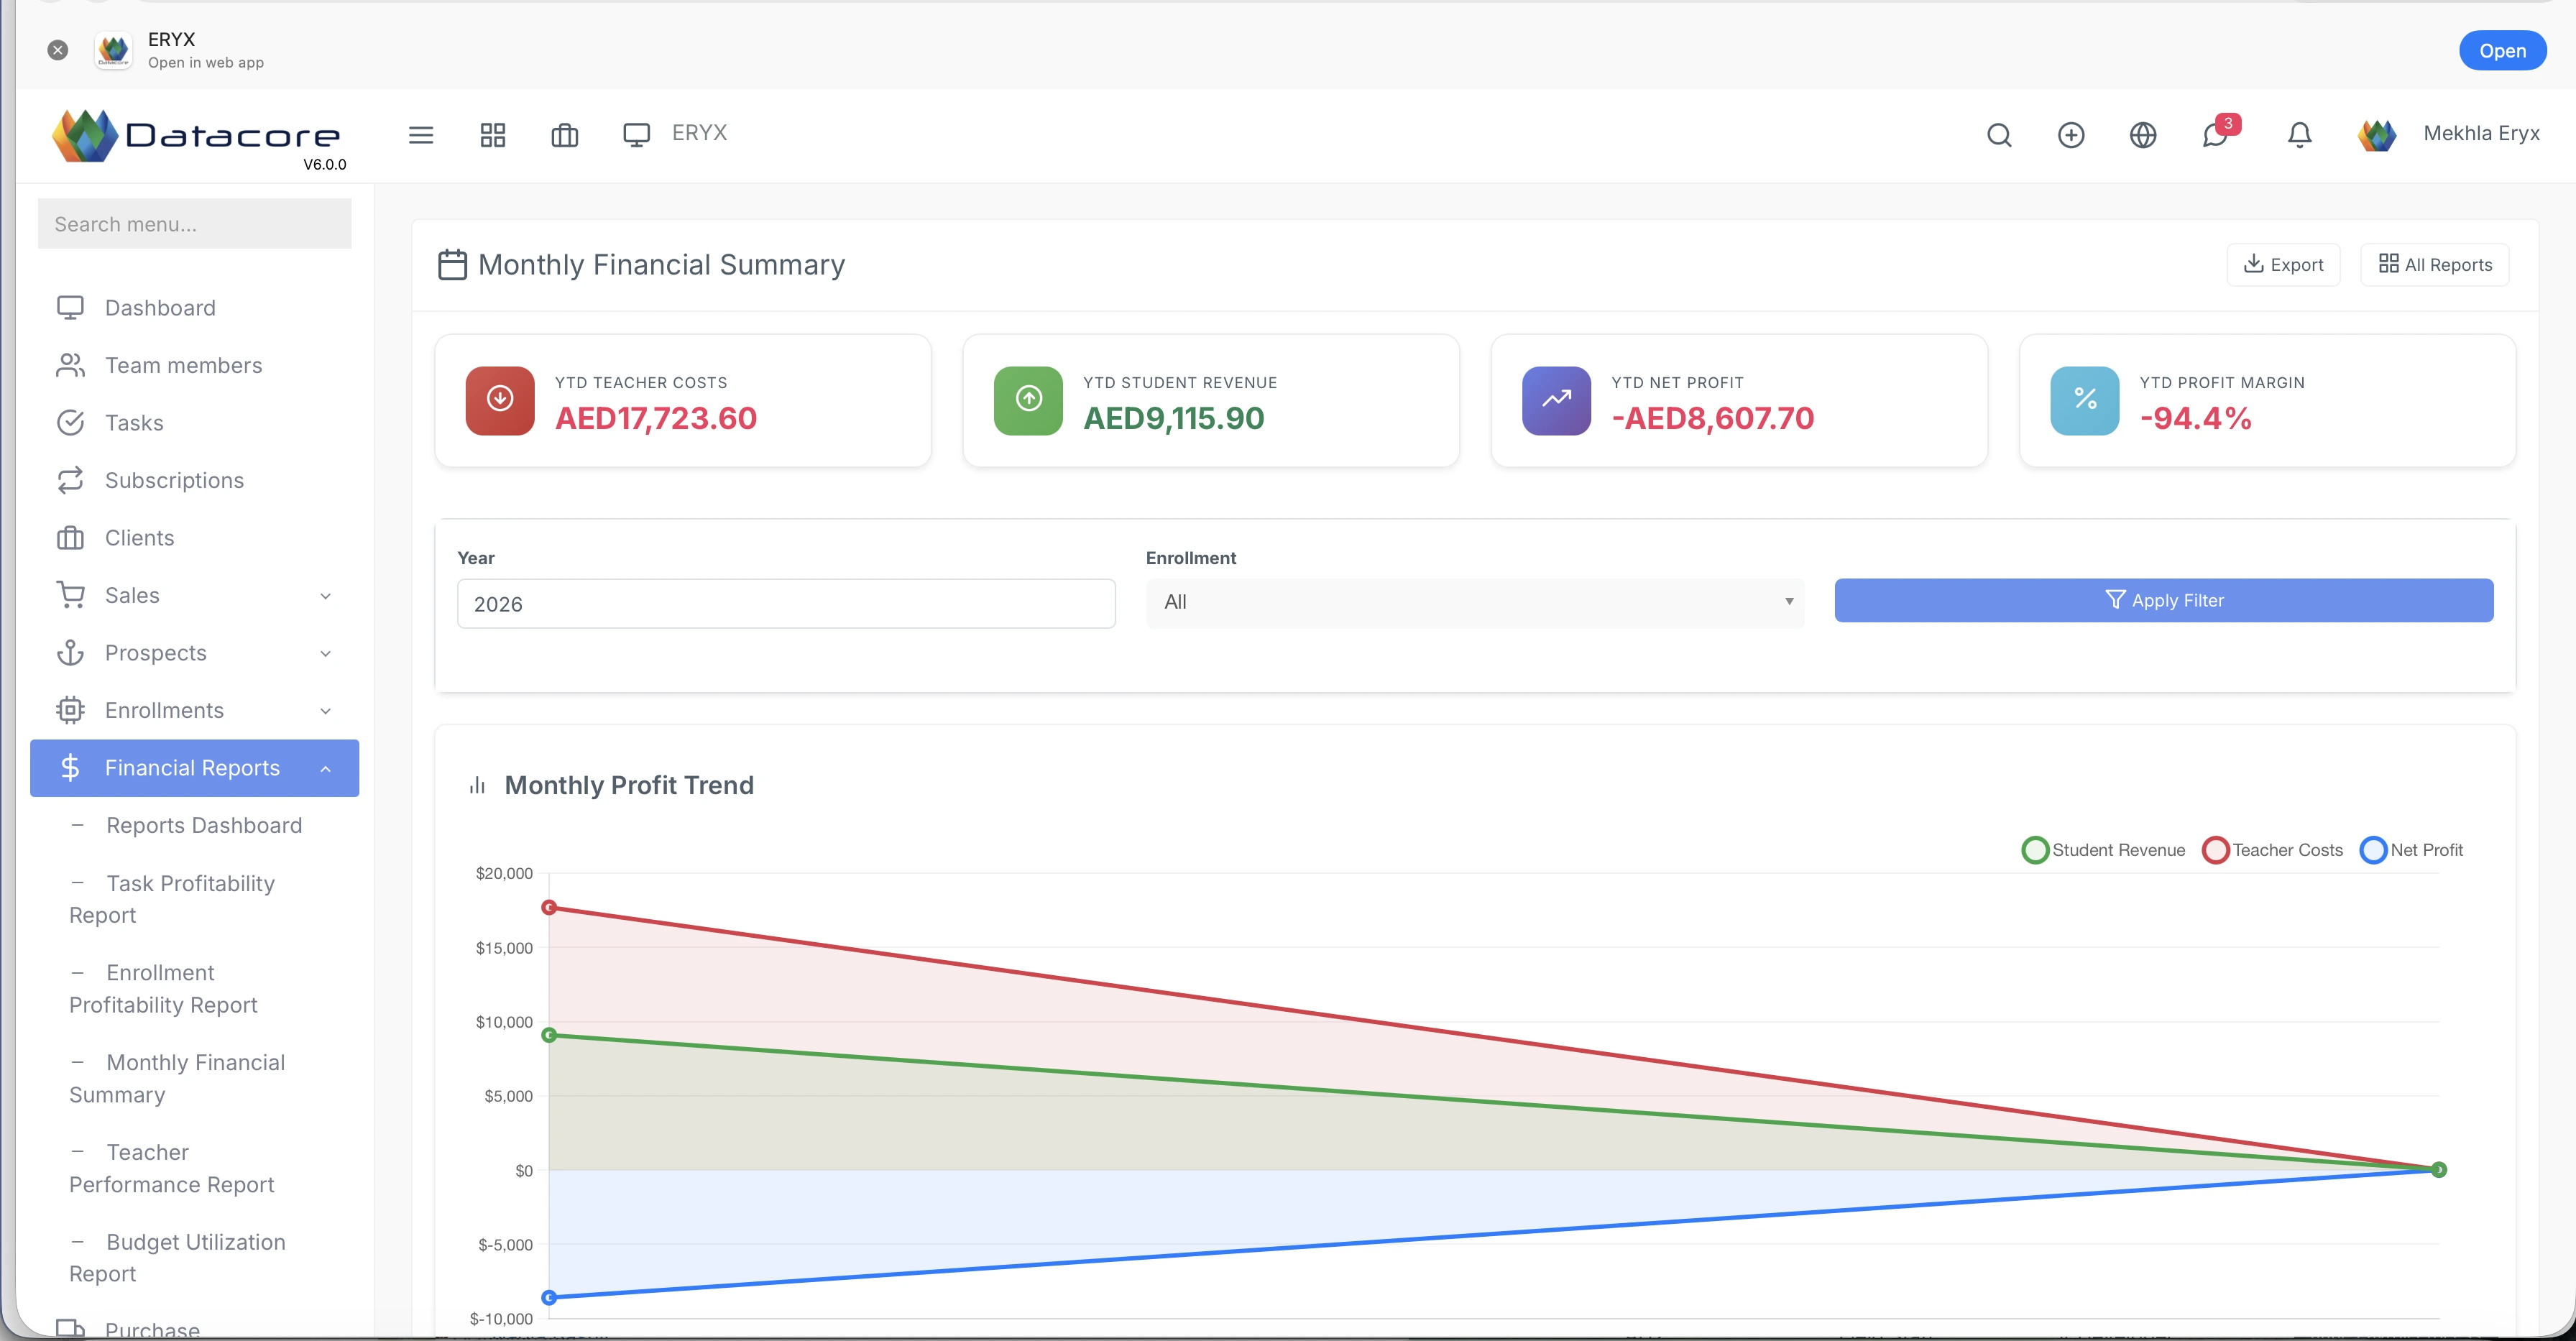Open Subscriptions in sidebar

174,481
